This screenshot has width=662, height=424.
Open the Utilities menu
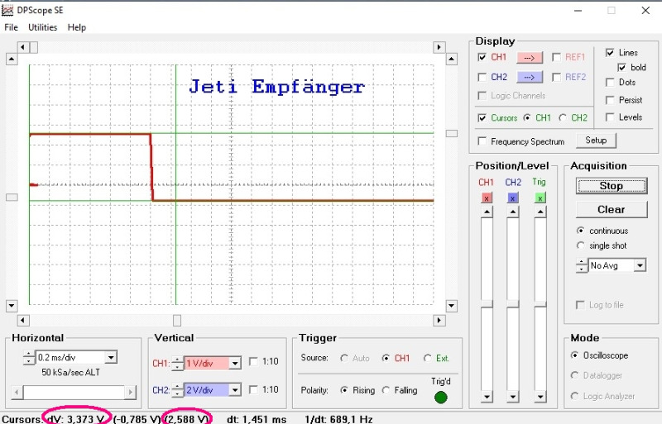point(43,27)
